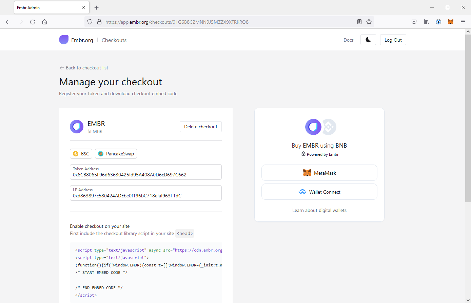Click the $EMBR ticker text

tap(95, 131)
